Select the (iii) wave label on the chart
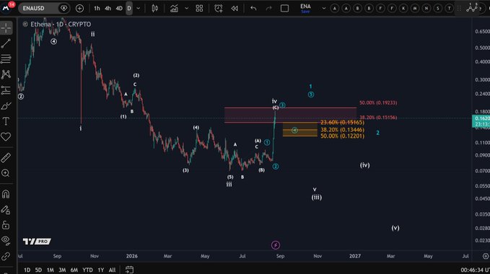 click(317, 198)
